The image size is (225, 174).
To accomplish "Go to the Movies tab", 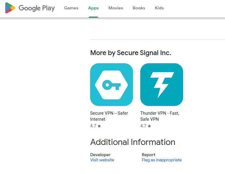I will coord(116,8).
